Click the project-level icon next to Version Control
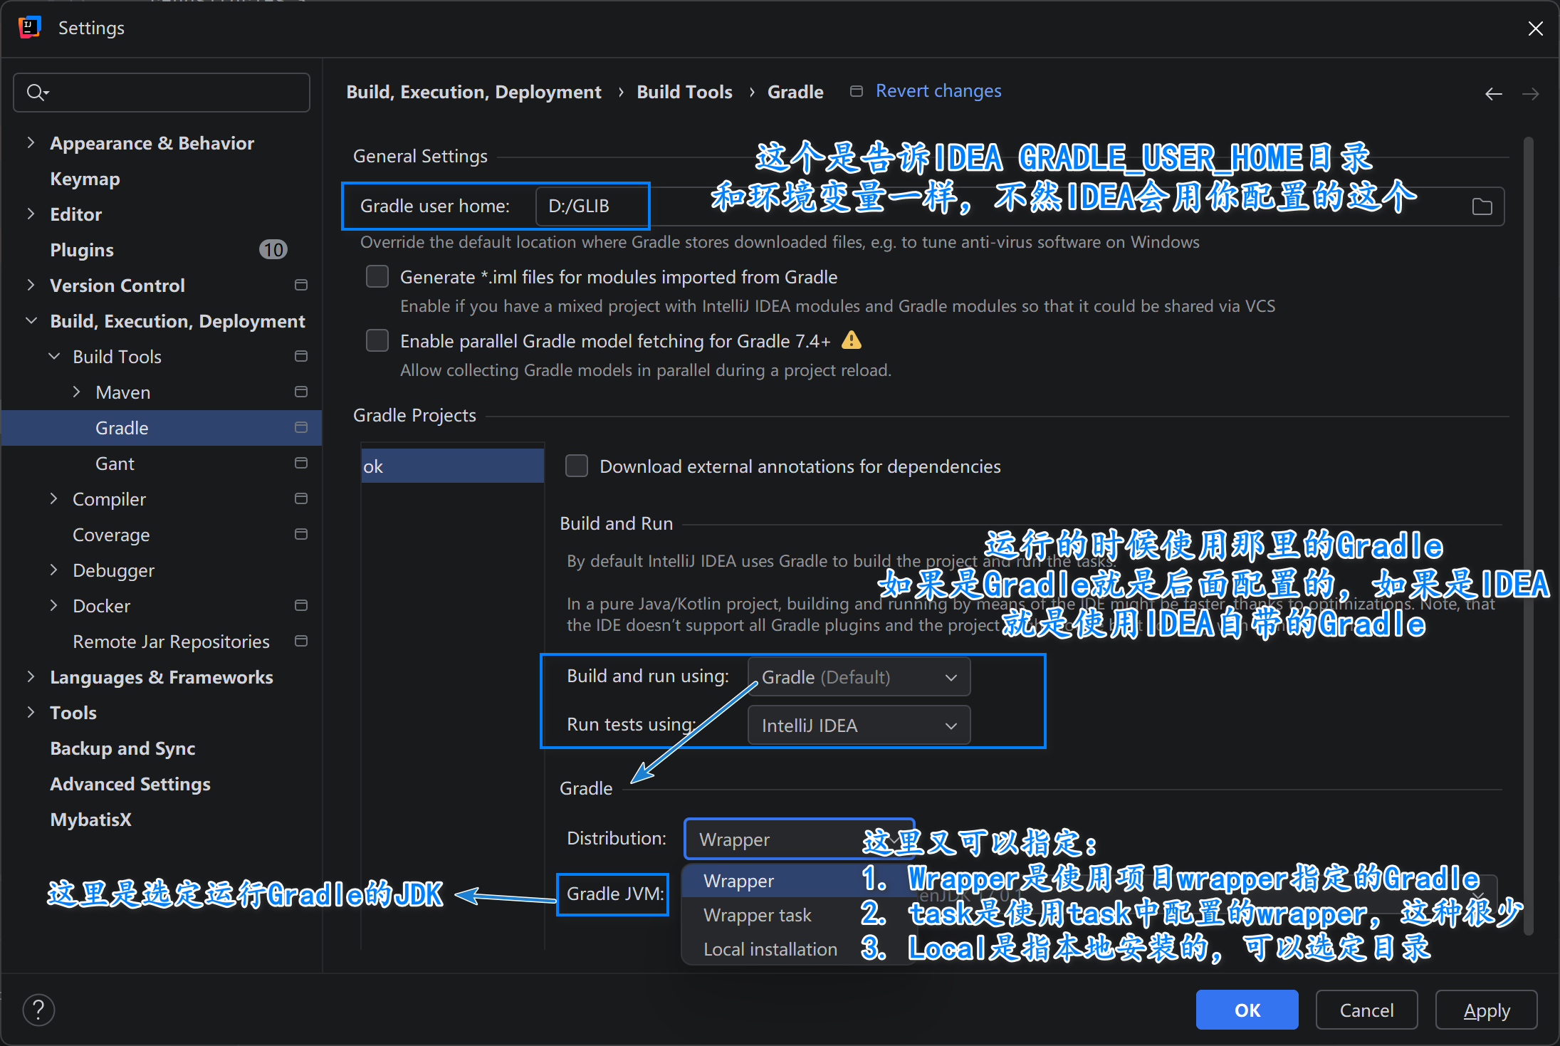 click(x=301, y=286)
